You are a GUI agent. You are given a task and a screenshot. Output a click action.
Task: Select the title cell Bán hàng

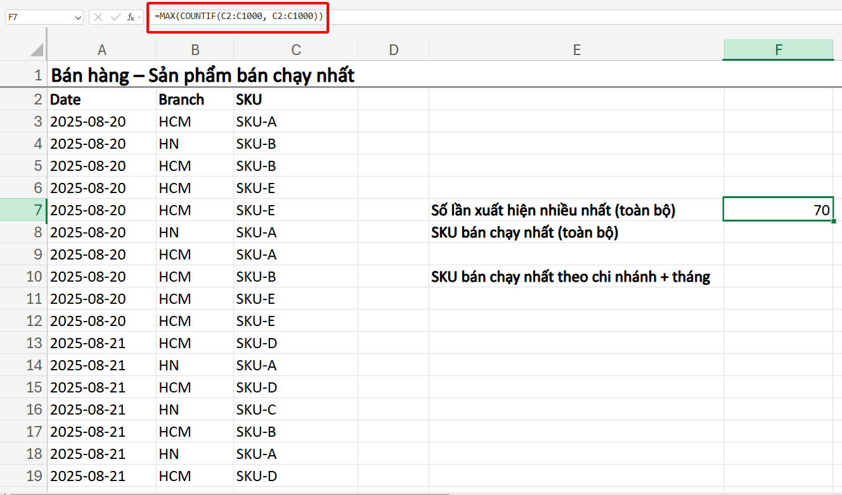pyautogui.click(x=101, y=74)
